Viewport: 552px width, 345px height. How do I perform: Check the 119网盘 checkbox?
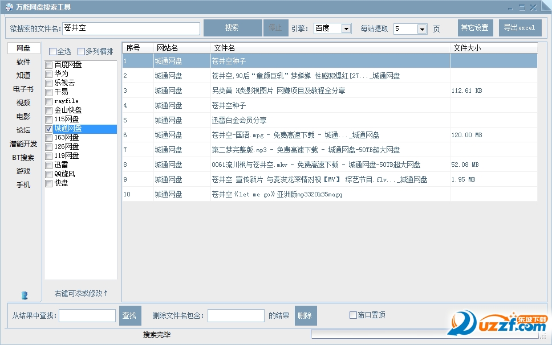[x=49, y=157]
